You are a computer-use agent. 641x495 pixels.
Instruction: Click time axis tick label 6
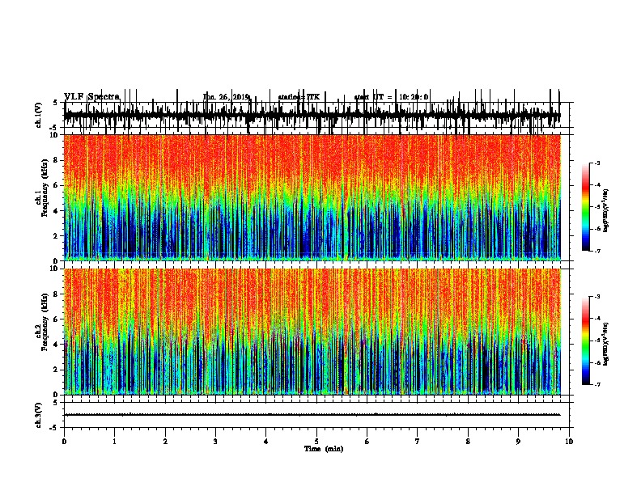point(367,442)
